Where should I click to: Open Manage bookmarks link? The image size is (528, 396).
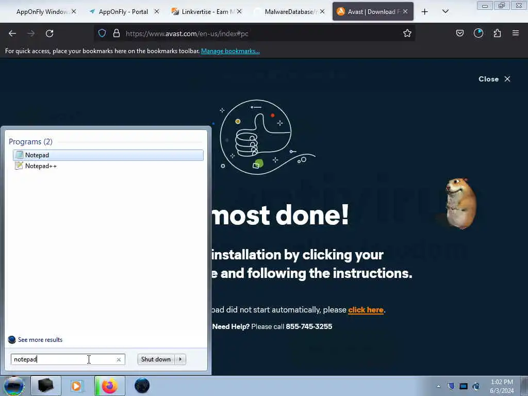point(230,51)
